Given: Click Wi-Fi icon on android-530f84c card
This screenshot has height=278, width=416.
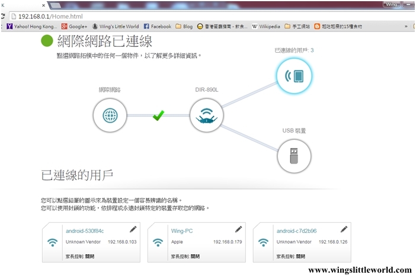Looking at the screenshot, I should coord(53,242).
